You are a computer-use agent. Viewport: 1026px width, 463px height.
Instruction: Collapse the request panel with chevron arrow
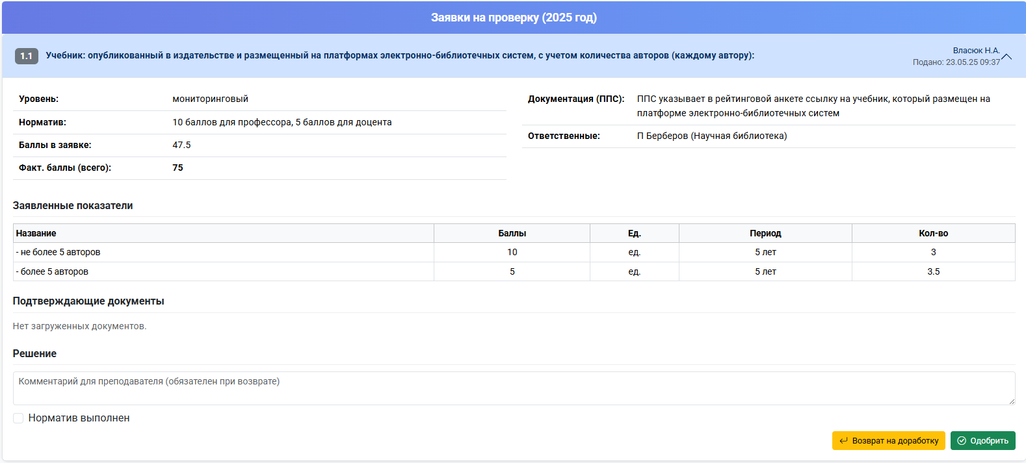[x=1006, y=56]
